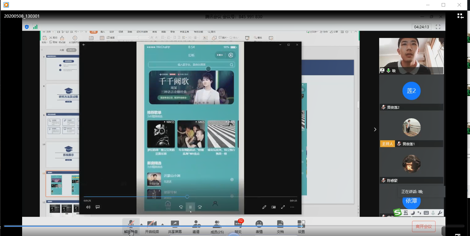
Task: Click the pencil edit icon in video player
Action: [x=264, y=207]
